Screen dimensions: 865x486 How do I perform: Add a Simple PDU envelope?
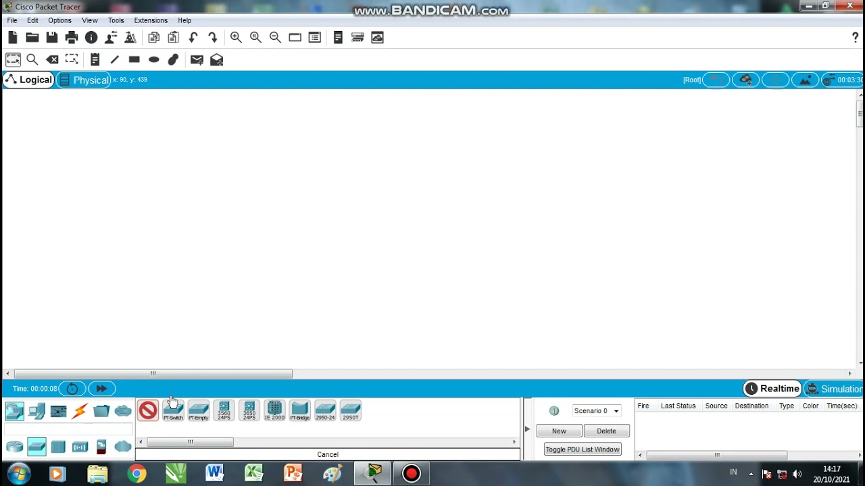coord(197,60)
